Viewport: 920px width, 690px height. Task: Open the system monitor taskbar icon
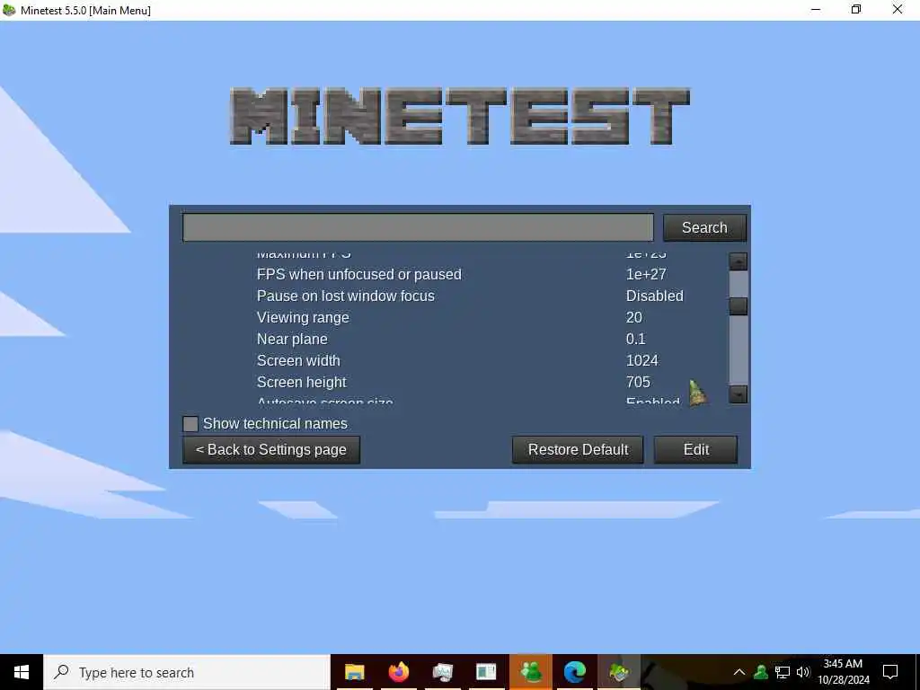pos(442,672)
